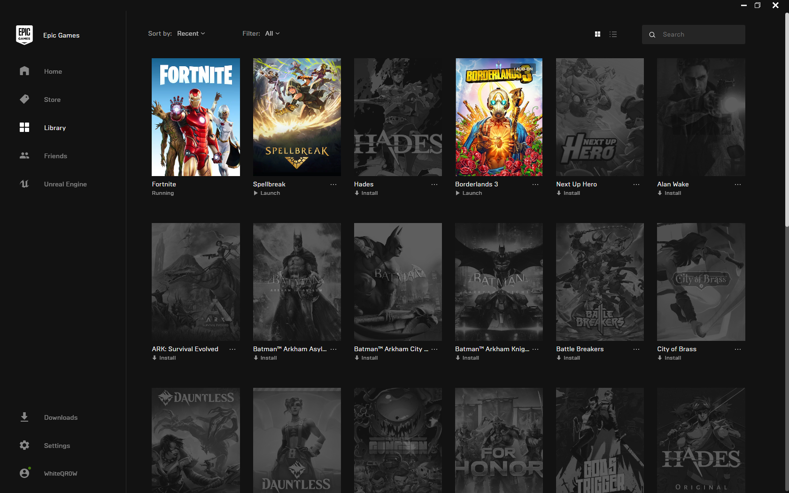Open the WhiteQR0W profile avatar icon

24,473
